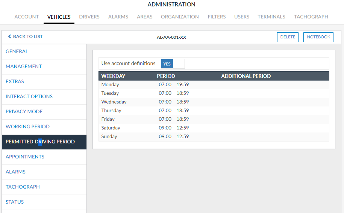The height and width of the screenshot is (213, 344).
Task: Go to the top Alarms tab
Action: coord(118,17)
